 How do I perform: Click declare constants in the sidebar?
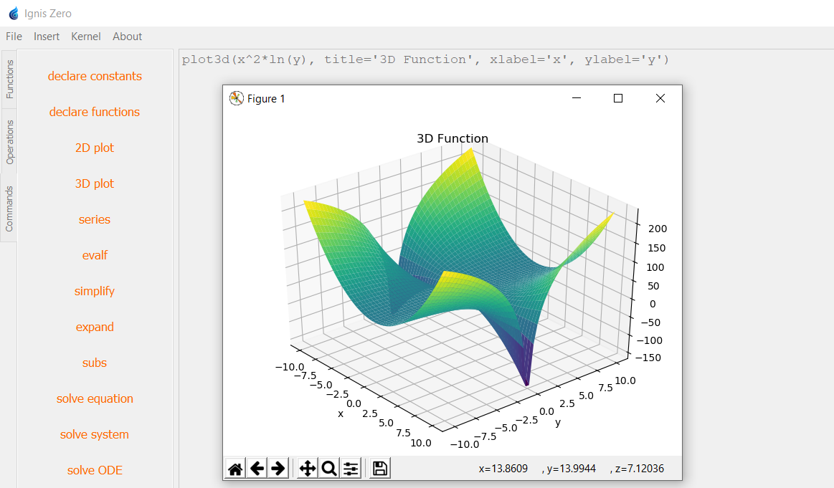coord(95,76)
